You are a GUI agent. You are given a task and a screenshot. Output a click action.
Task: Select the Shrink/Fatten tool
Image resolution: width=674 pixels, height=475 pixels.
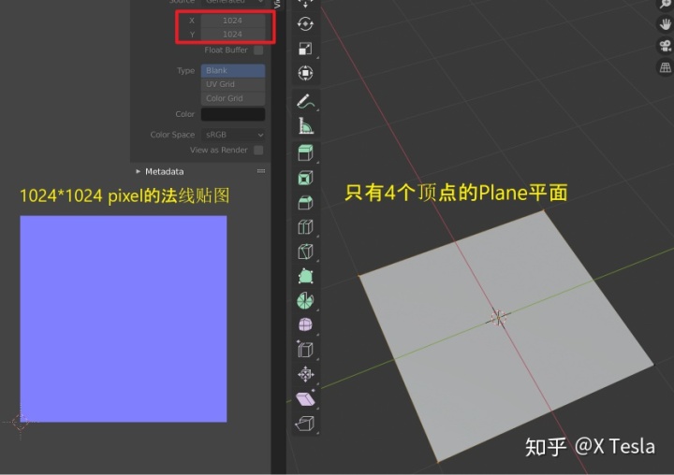(x=305, y=374)
